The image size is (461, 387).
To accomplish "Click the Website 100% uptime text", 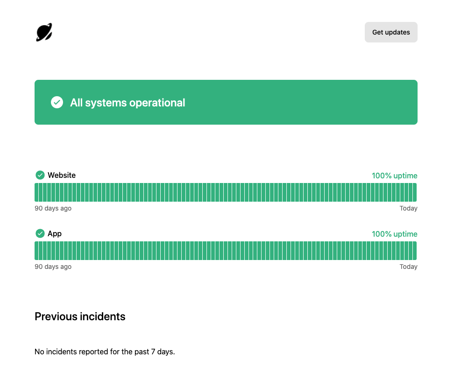I will 395,176.
